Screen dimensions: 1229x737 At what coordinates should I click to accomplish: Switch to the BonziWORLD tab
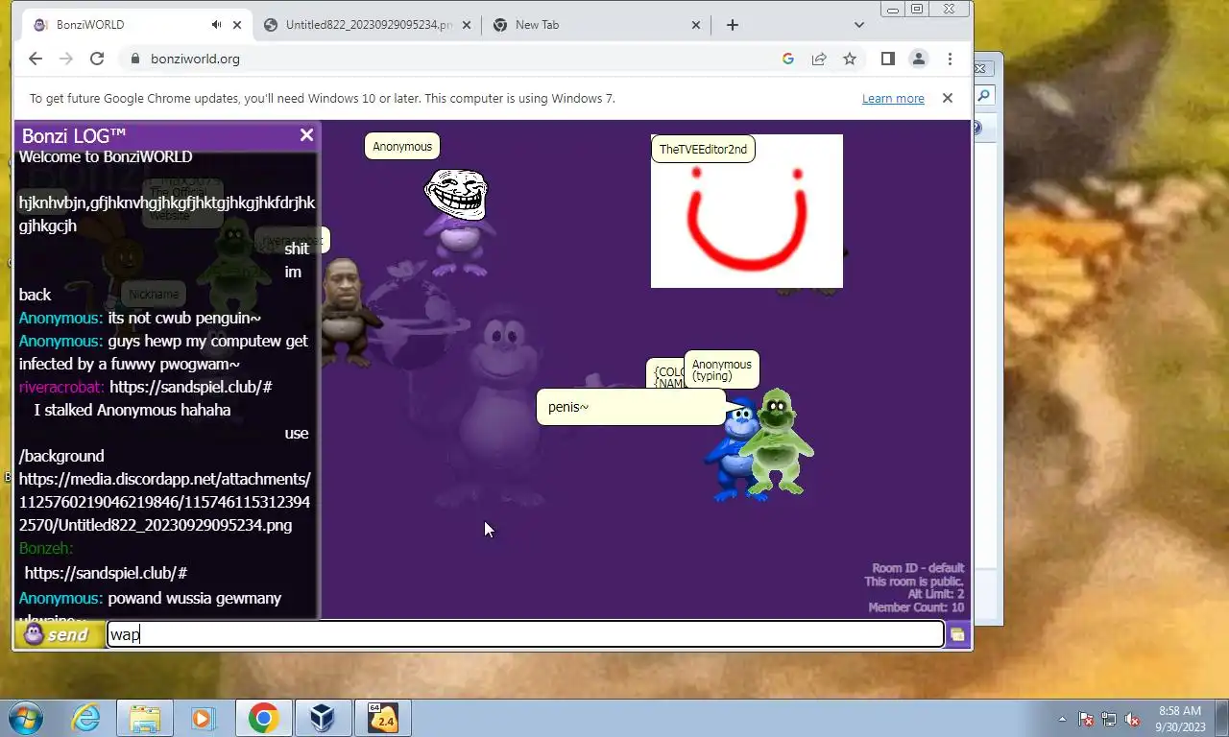pos(137,25)
